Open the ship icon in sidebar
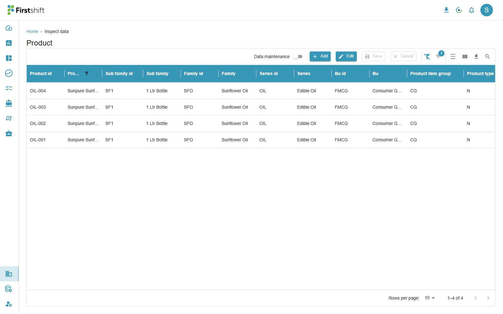Image resolution: width=503 pixels, height=314 pixels. (x=9, y=103)
